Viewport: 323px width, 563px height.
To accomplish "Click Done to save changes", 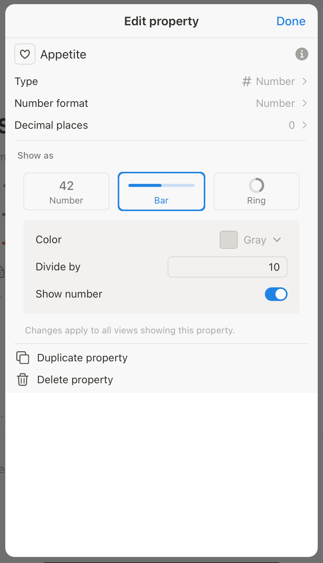I will coord(291,21).
